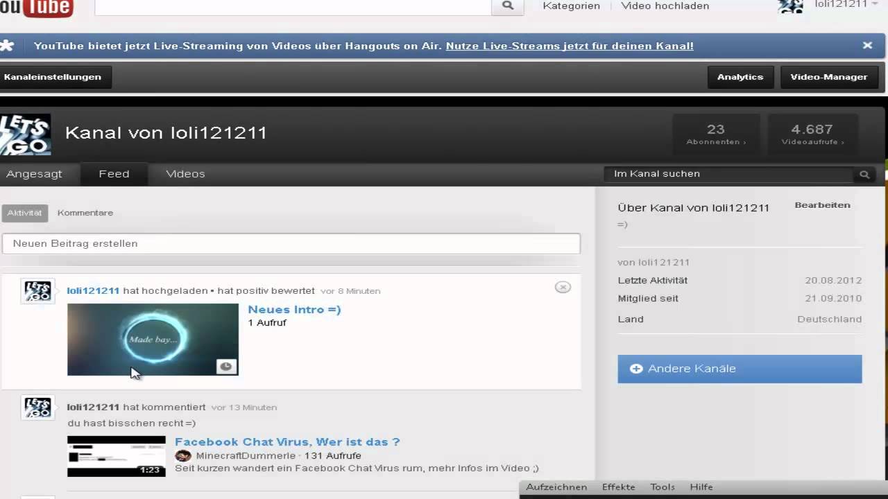Click the Let's Go channel logo
Image resolution: width=888 pixels, height=499 pixels.
pos(26,134)
